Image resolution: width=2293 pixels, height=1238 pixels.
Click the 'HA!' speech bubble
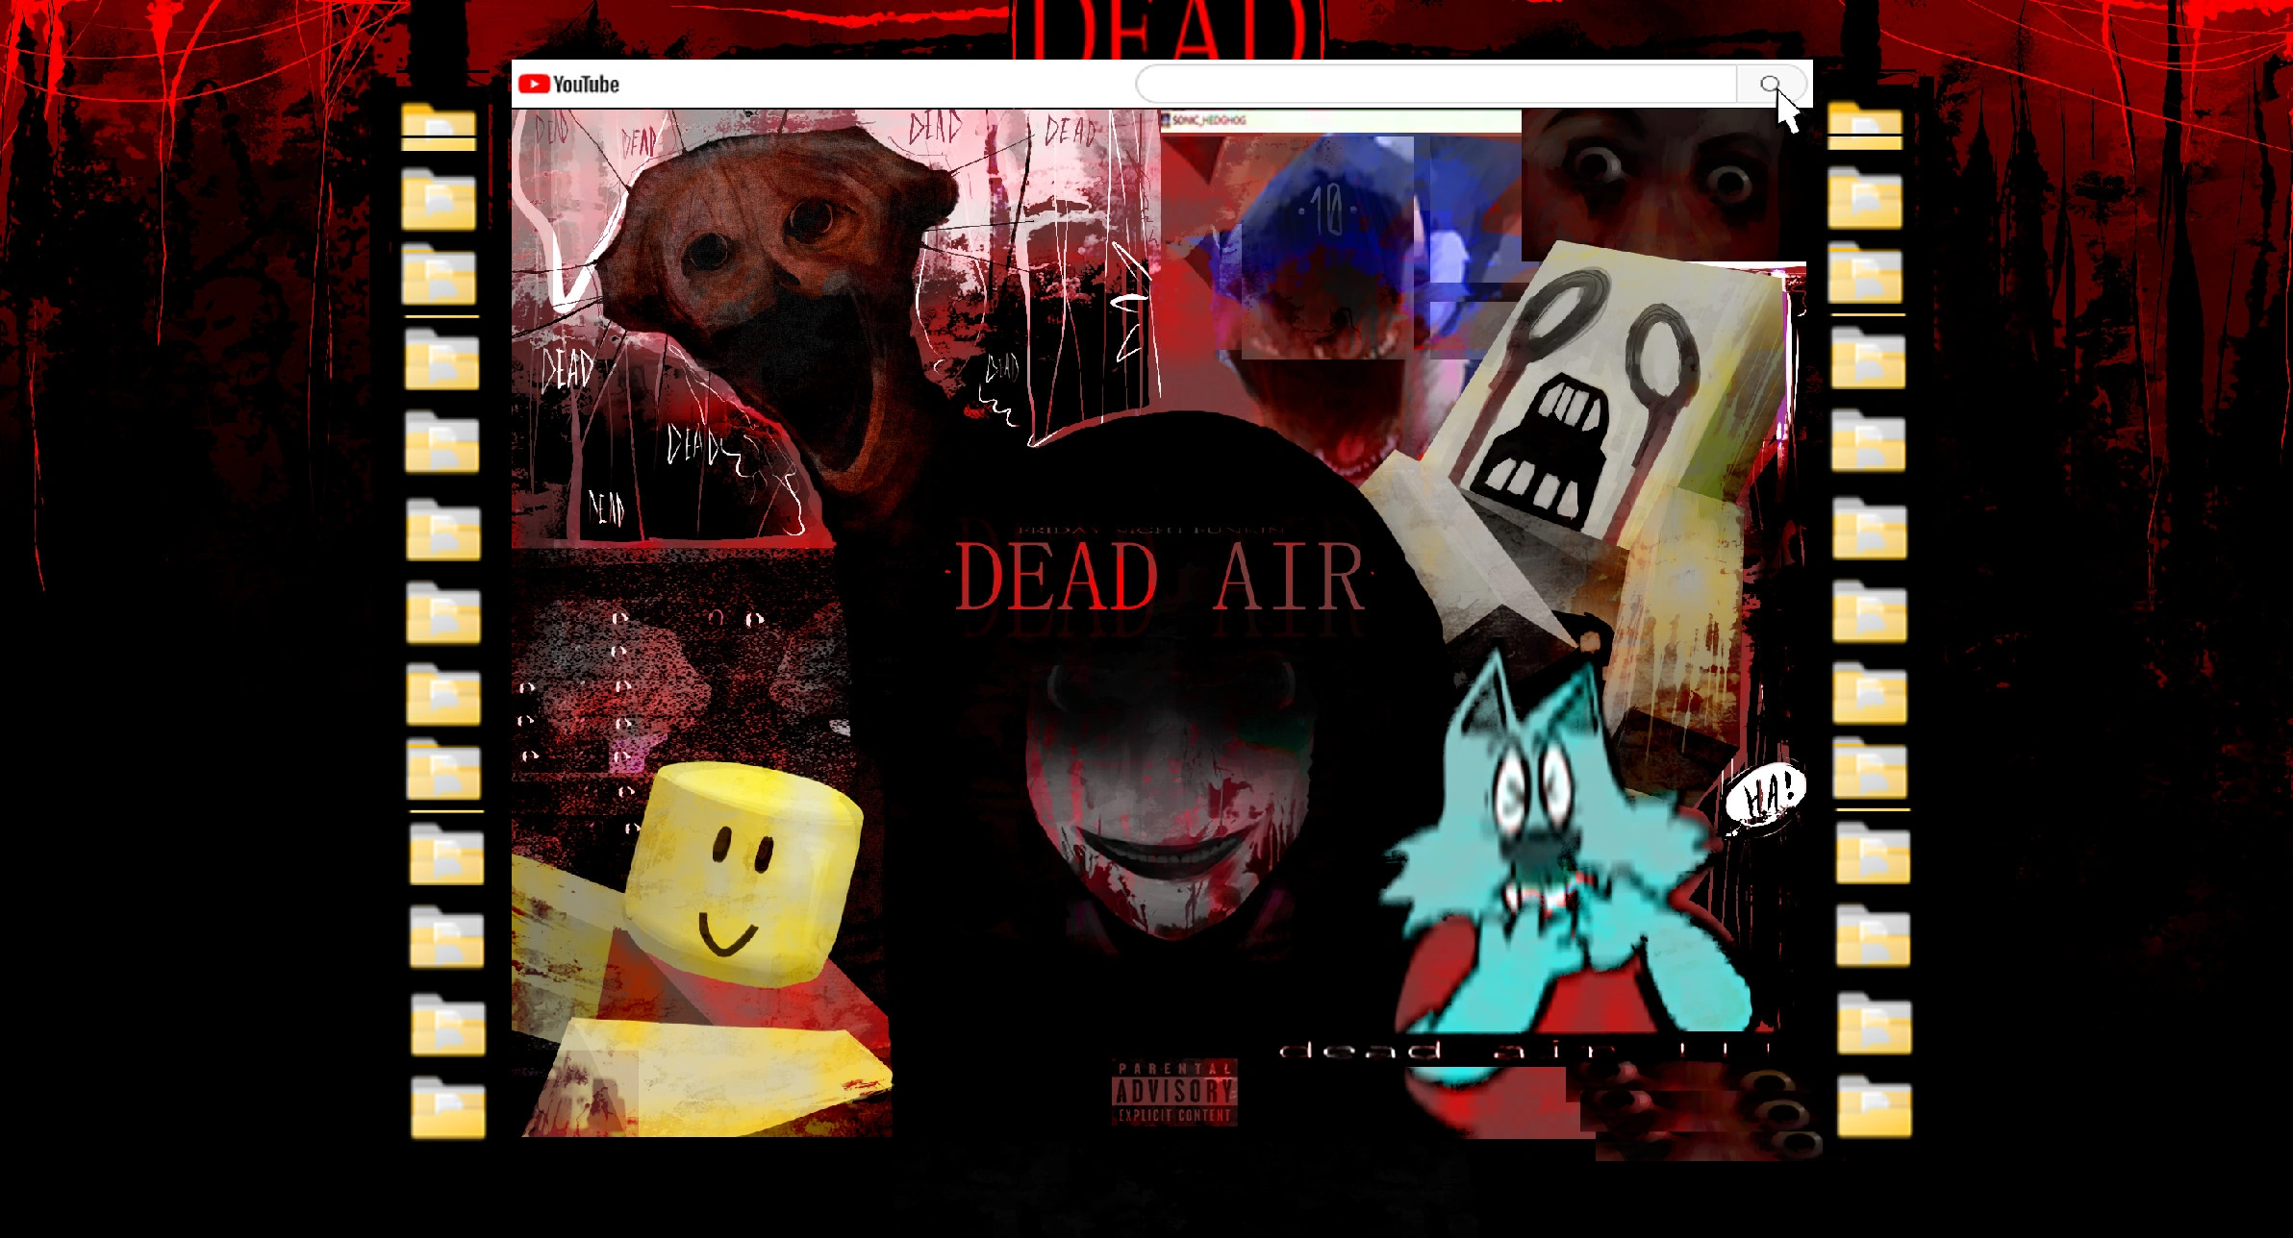pos(1766,797)
